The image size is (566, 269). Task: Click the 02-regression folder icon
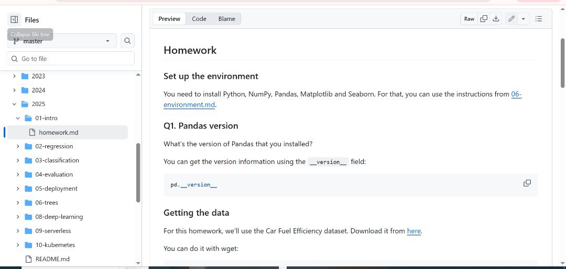(x=28, y=146)
